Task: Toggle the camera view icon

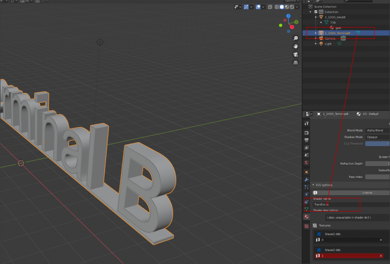Action: click(296, 54)
